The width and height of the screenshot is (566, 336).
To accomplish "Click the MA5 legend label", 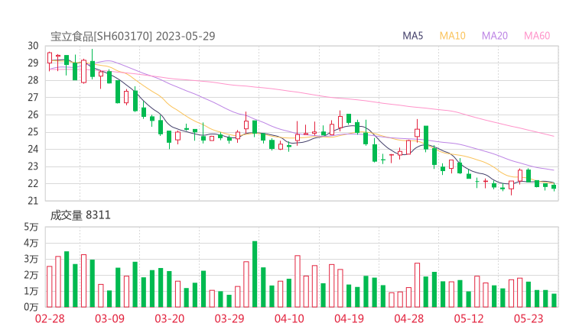I will point(412,36).
